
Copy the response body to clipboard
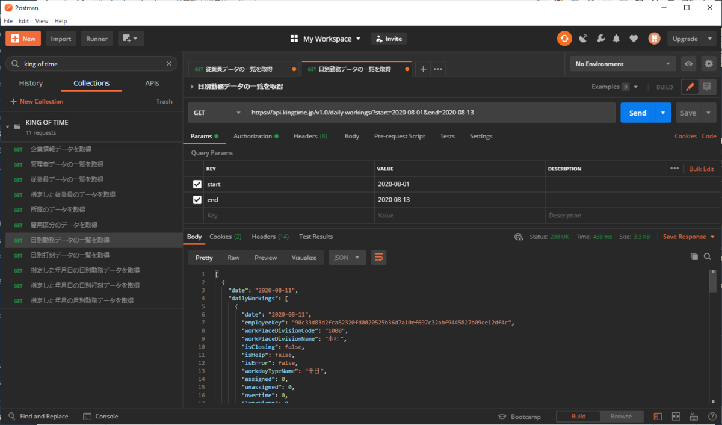[694, 256]
